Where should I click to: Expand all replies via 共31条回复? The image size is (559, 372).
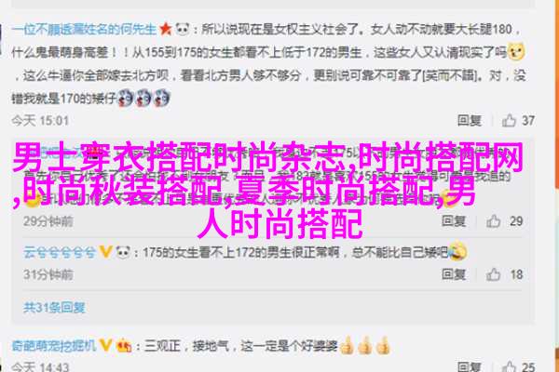tap(54, 307)
